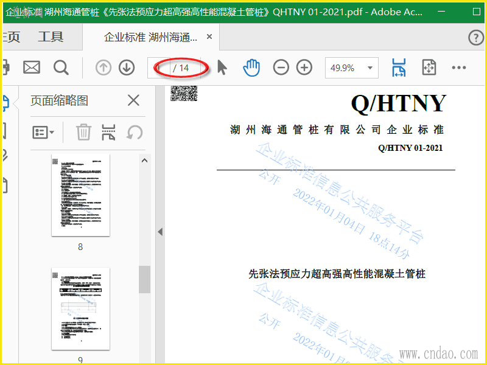Screen dimensions: 487x365
Task: Zoom out with the minus button
Action: (281, 68)
